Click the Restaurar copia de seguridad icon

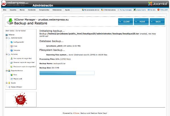[12, 67]
